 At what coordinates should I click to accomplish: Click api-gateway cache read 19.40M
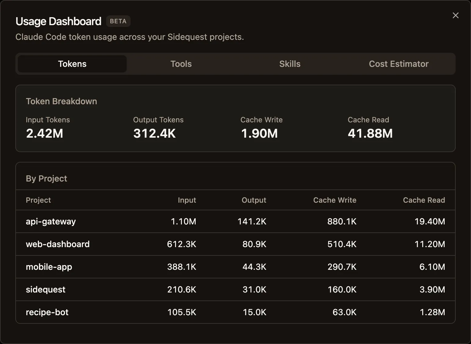coord(430,221)
